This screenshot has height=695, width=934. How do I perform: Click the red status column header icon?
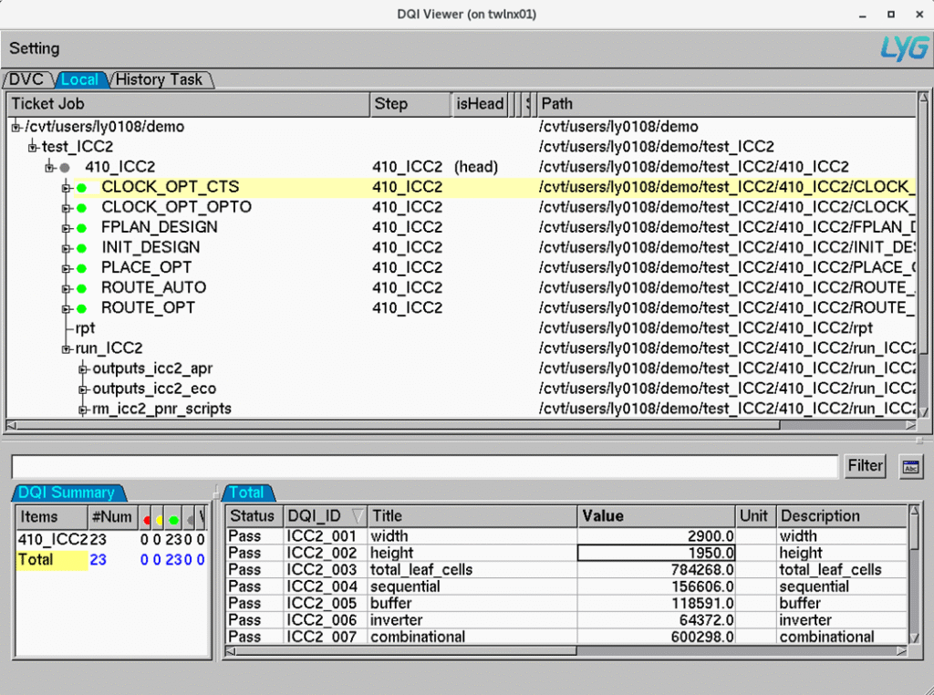pos(147,519)
